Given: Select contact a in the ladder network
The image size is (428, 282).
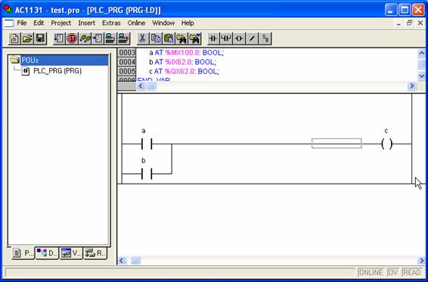Looking at the screenshot, I should pyautogui.click(x=147, y=144).
